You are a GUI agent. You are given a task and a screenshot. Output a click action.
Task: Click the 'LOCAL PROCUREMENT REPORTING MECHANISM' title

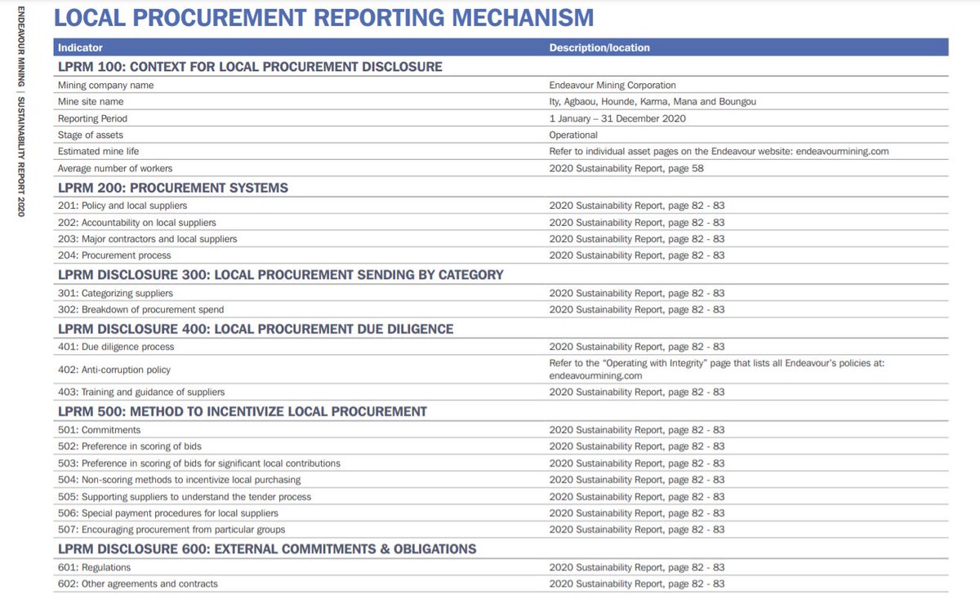point(324,16)
